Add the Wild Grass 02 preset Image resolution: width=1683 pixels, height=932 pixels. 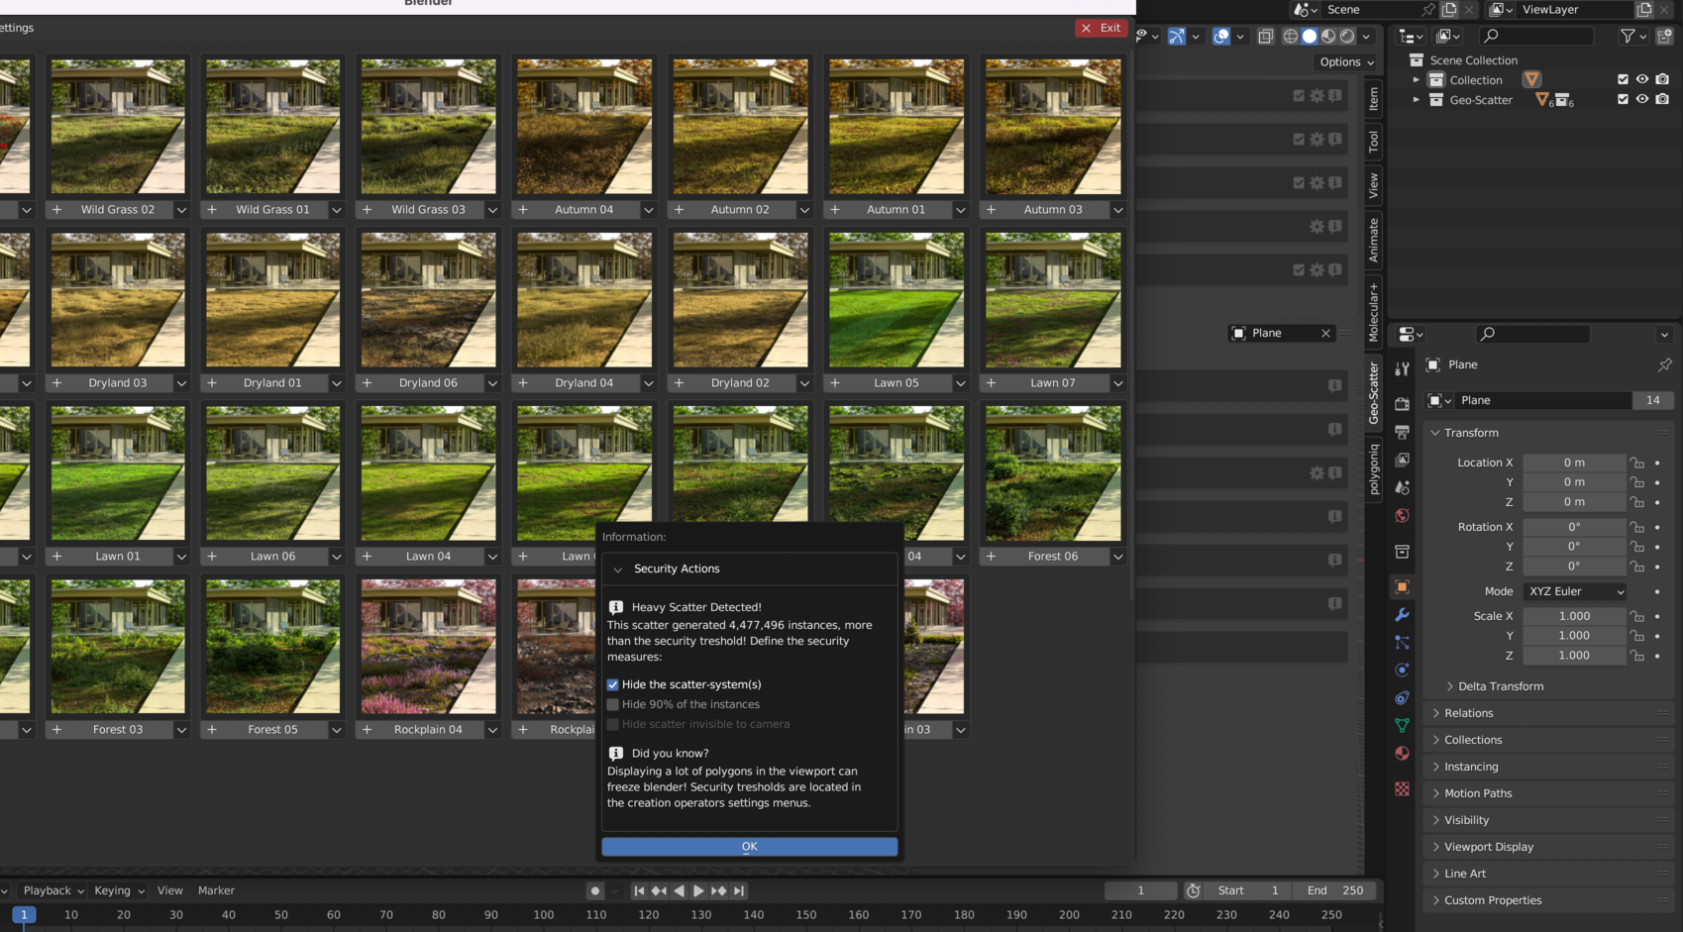coord(56,210)
